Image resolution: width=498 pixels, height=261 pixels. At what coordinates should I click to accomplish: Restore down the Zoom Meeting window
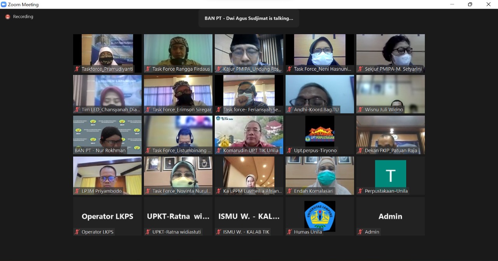[x=470, y=4]
